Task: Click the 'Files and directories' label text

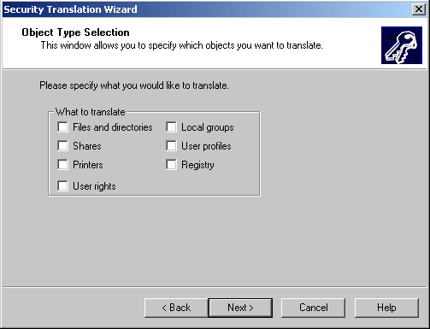Action: point(113,127)
